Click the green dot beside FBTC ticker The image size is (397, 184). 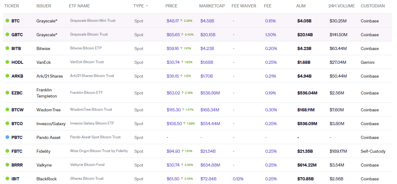click(x=7, y=151)
